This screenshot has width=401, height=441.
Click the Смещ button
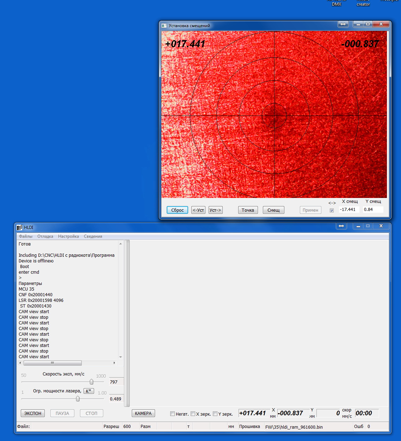coord(273,210)
